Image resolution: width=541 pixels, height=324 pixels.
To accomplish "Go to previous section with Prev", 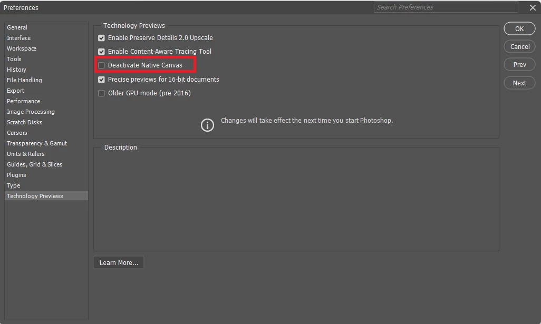I will [519, 64].
